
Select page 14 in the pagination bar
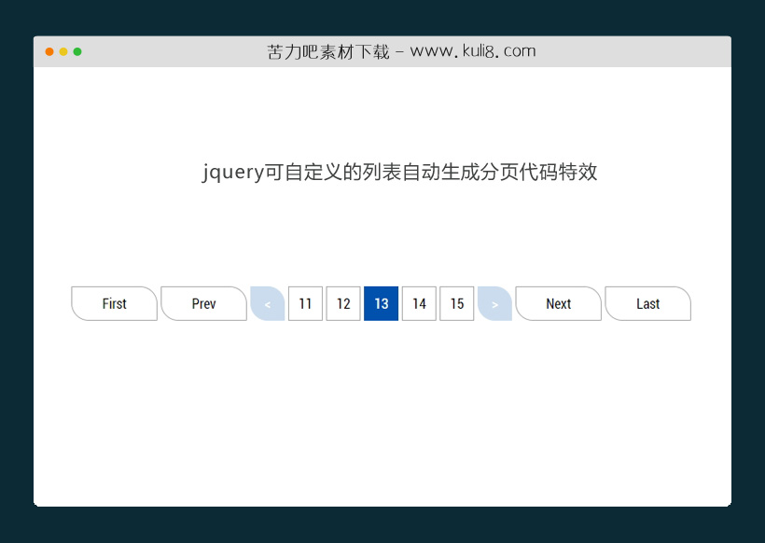419,303
